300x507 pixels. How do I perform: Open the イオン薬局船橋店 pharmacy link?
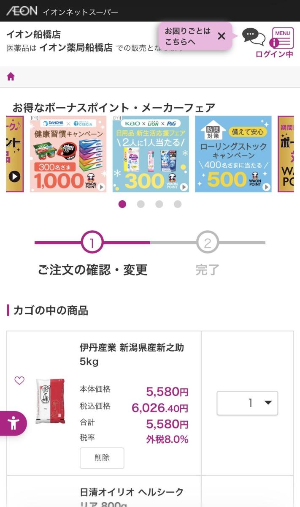pyautogui.click(x=76, y=48)
